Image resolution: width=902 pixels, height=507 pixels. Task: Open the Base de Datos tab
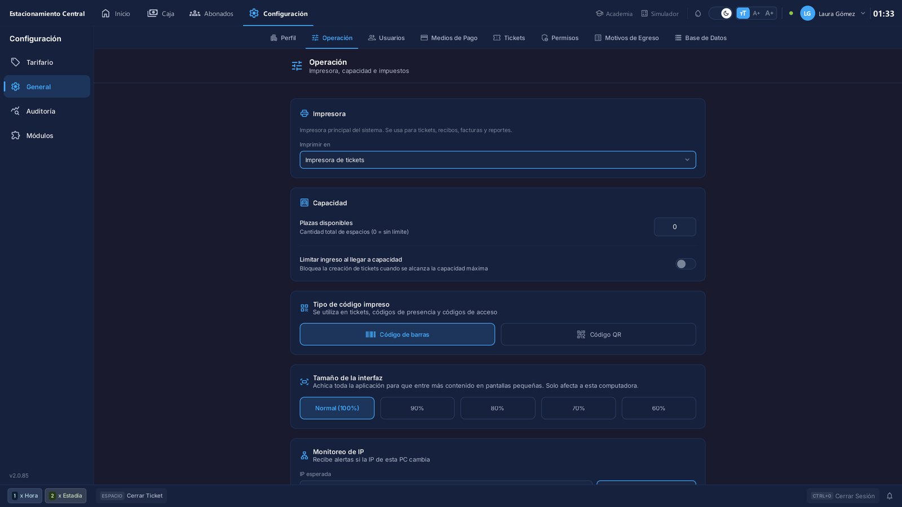pos(701,38)
